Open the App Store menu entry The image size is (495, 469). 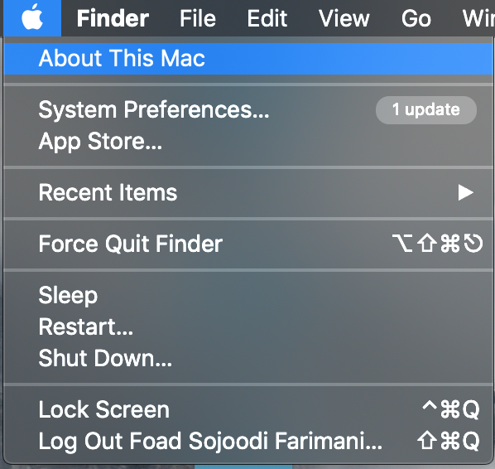click(x=248, y=141)
